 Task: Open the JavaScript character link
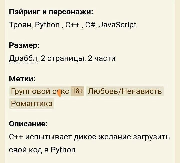coord(117,25)
